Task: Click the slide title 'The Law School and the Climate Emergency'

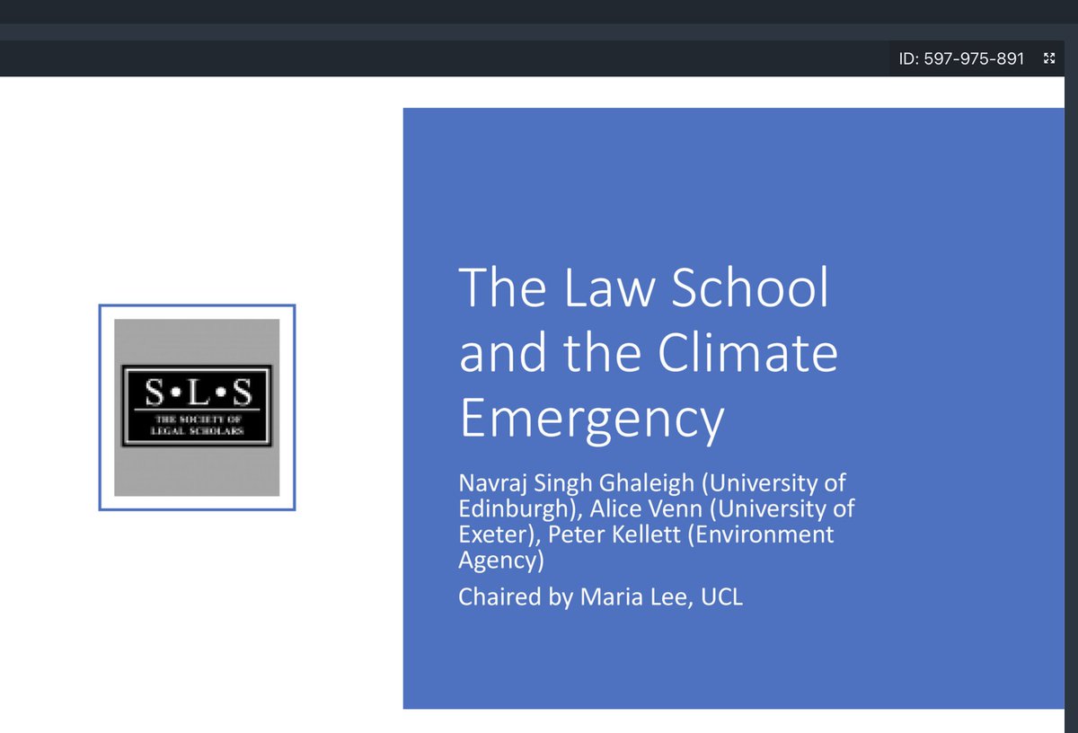Action: tap(648, 353)
